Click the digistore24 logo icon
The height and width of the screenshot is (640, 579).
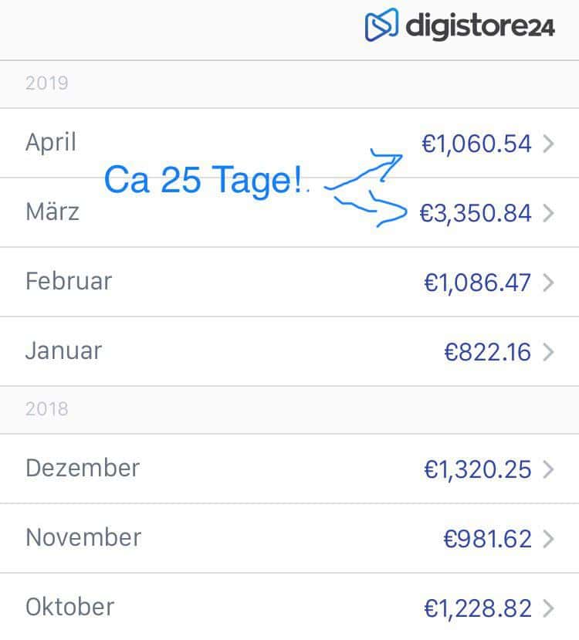point(381,25)
